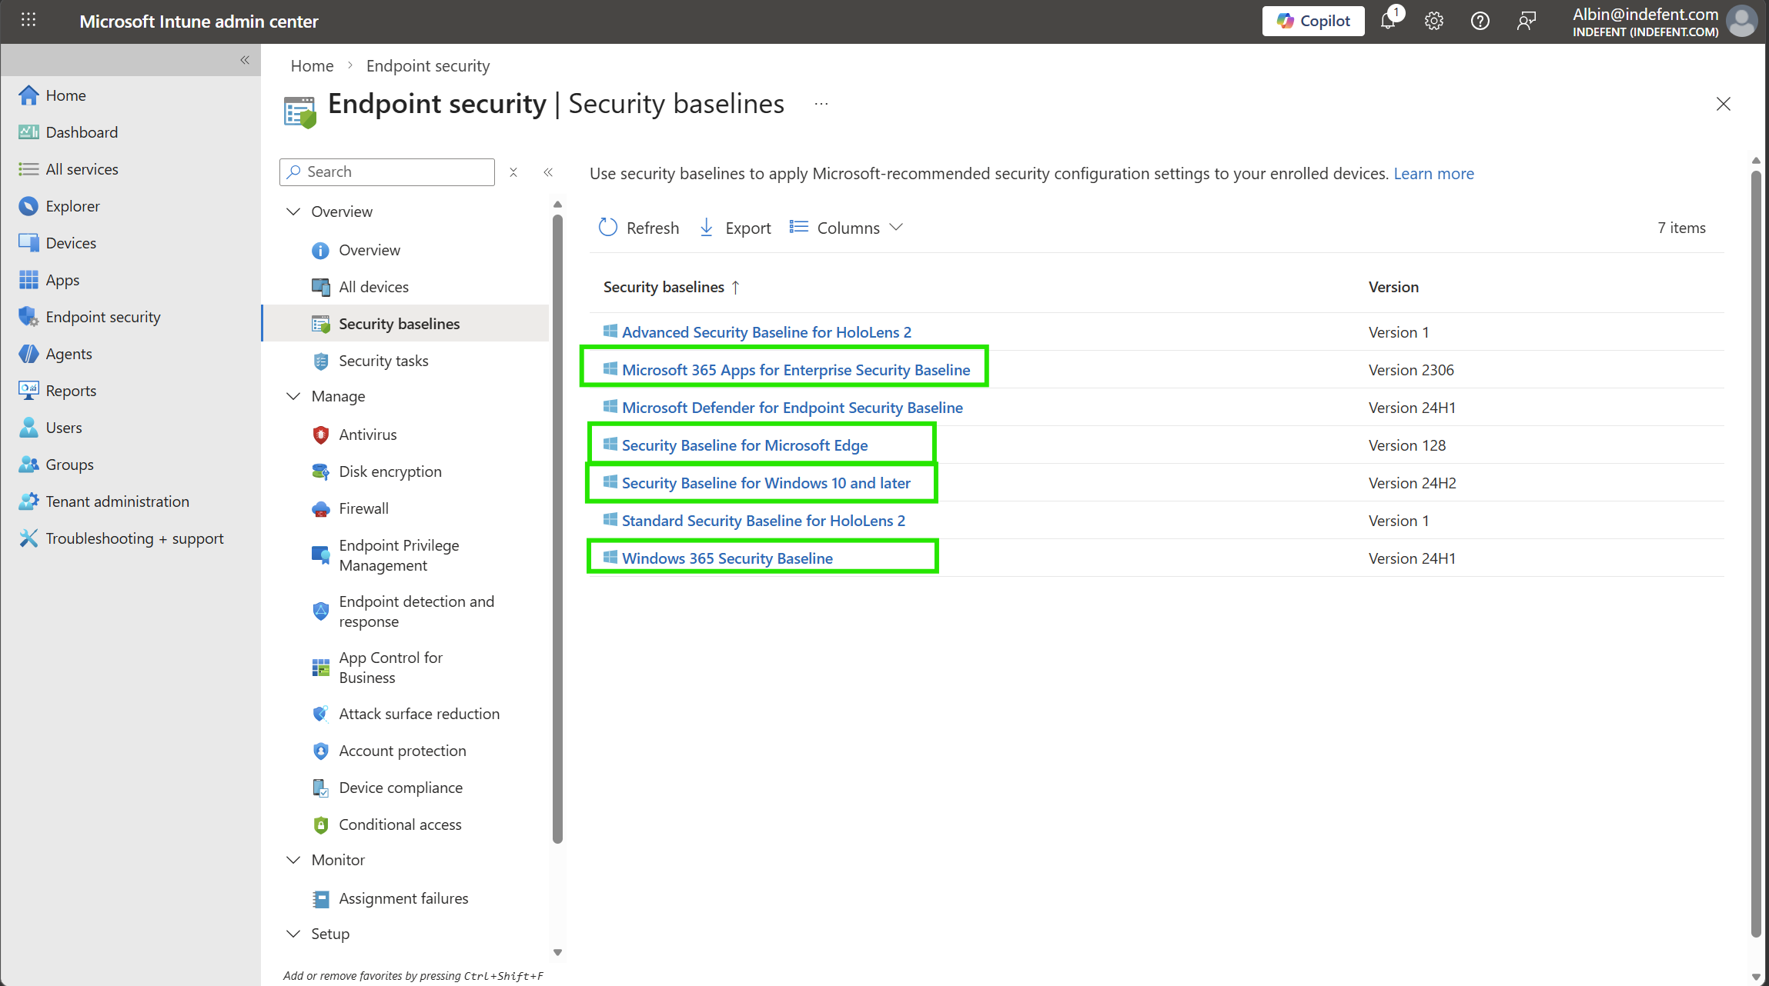The image size is (1769, 986).
Task: Open the feedback icon in header
Action: pos(1526,21)
